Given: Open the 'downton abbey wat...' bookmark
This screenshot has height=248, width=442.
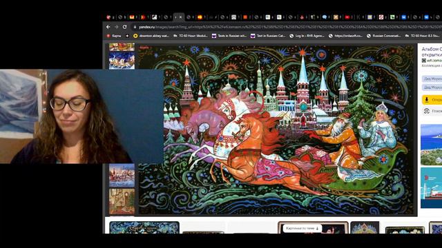Looking at the screenshot, I should 151,36.
